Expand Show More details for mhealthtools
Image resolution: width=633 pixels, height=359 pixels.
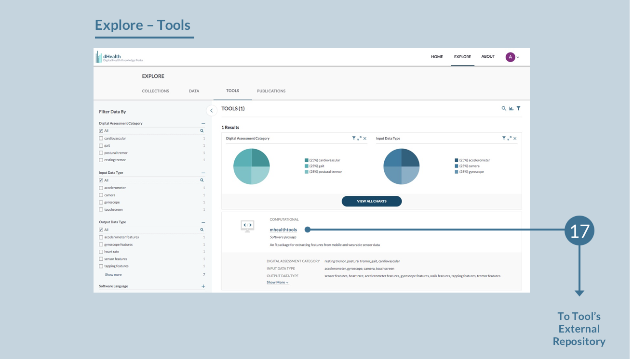point(278,282)
